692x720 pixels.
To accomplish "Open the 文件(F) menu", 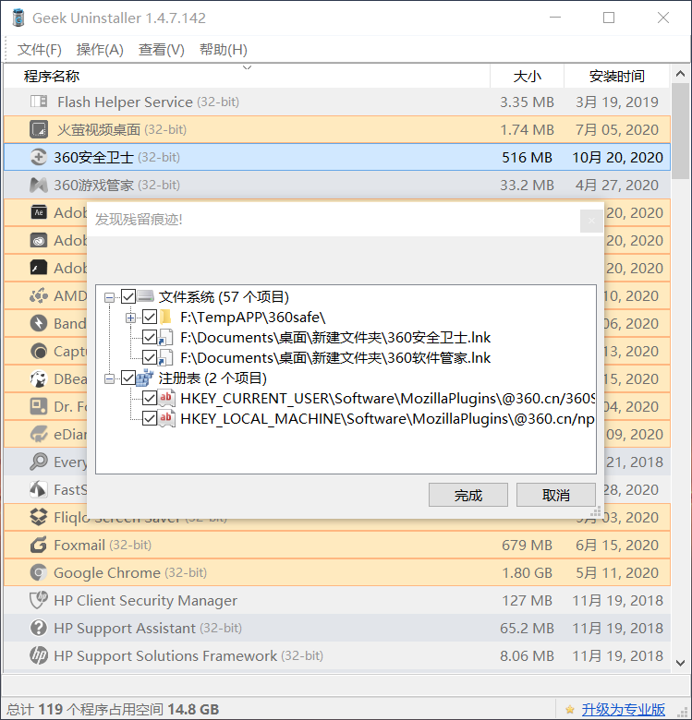I will click(40, 50).
